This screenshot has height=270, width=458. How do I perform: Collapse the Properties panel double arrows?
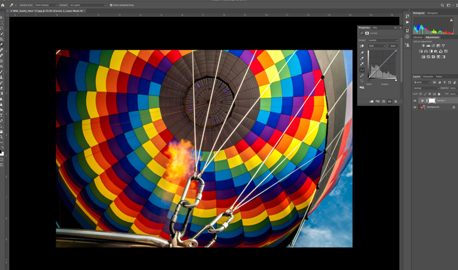[395, 28]
